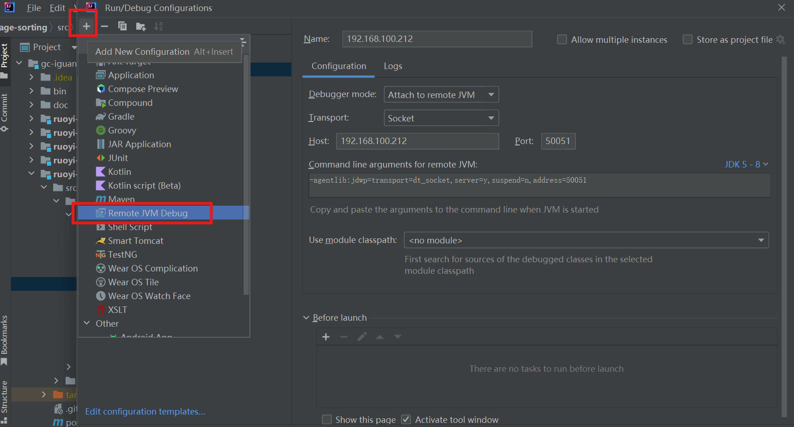Click the Name input field
This screenshot has width=794, height=427.
pos(437,39)
